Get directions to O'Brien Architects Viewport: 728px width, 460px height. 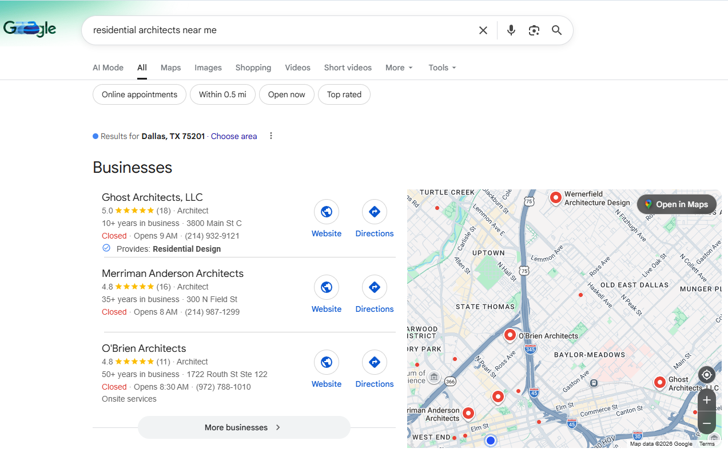(375, 362)
